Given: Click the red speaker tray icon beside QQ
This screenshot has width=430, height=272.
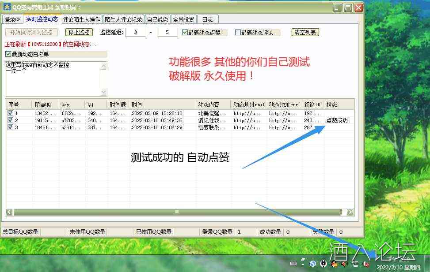Looking at the screenshot, I should point(345,264).
